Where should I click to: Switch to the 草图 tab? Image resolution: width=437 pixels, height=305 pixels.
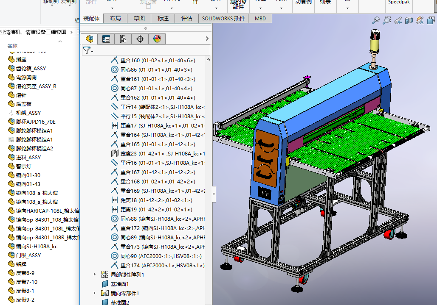pos(139,18)
